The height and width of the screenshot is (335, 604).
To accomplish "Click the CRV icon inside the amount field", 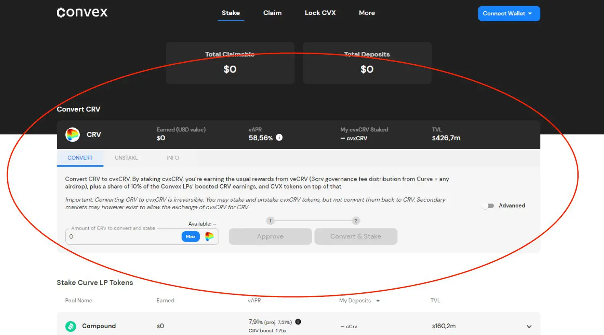I will point(209,236).
